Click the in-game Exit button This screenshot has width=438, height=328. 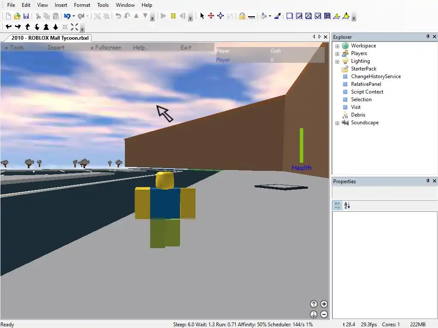[x=186, y=48]
